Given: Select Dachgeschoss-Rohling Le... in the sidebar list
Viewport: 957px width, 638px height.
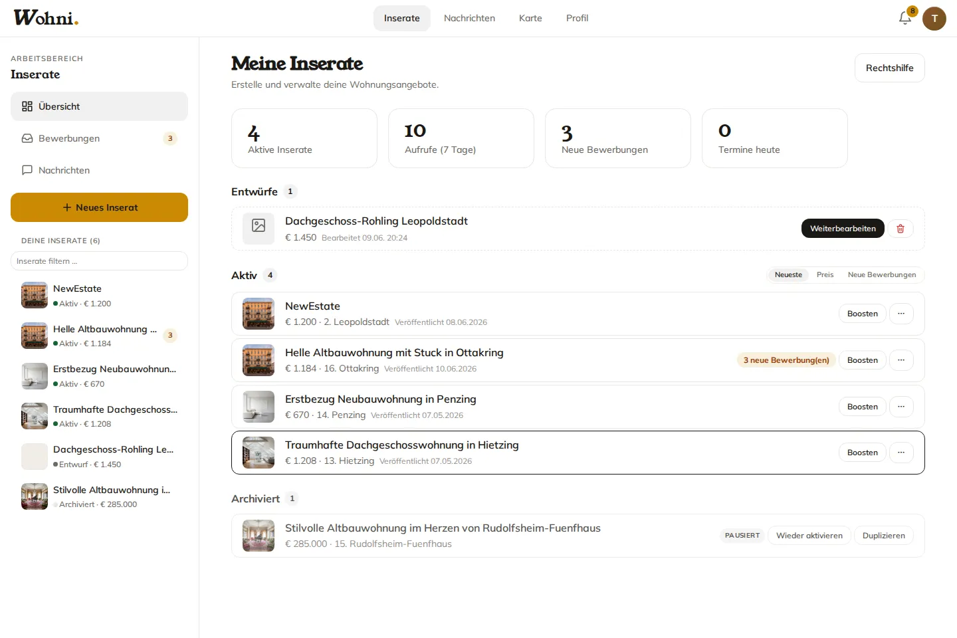Looking at the screenshot, I should pos(99,457).
